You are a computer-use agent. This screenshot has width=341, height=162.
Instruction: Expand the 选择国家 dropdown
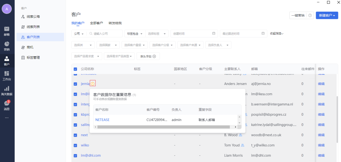108,45
